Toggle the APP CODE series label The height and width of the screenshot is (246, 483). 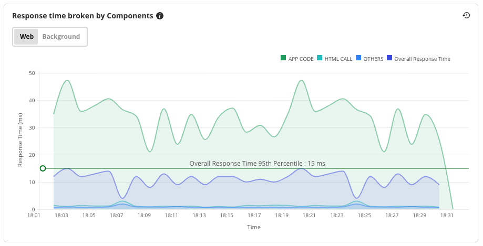point(301,59)
